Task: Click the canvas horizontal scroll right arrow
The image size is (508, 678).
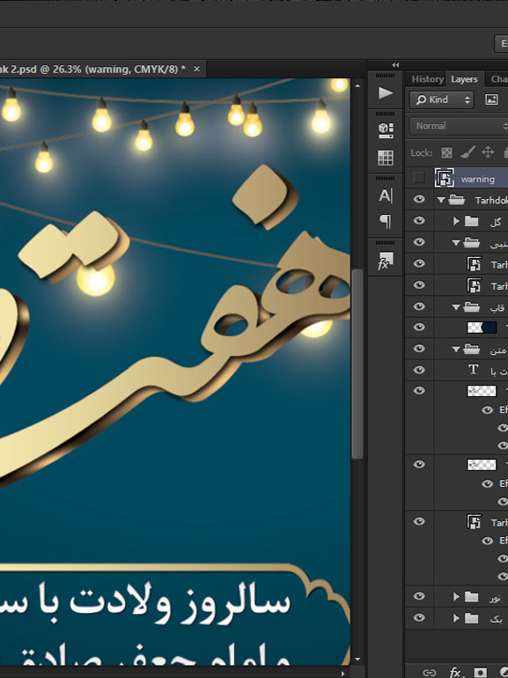Action: [x=343, y=674]
